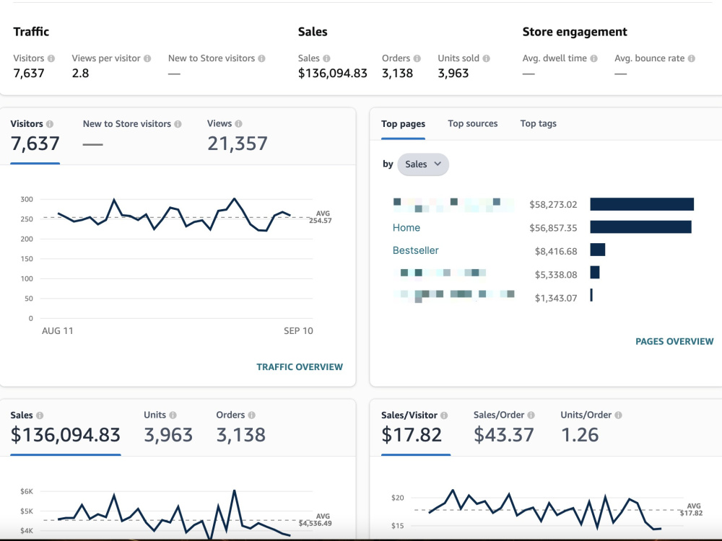Click the AVG 254.57 label on visitors chart
The image size is (722, 541).
click(x=321, y=217)
